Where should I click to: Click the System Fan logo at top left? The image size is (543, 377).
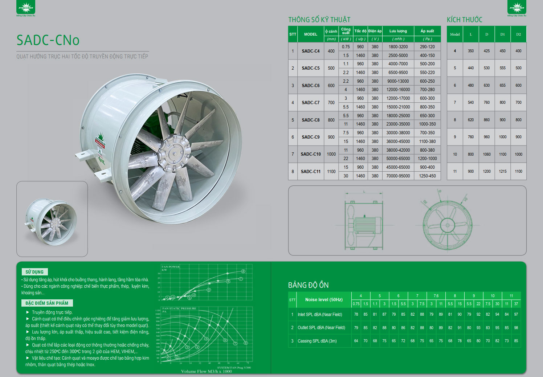pos(26,8)
